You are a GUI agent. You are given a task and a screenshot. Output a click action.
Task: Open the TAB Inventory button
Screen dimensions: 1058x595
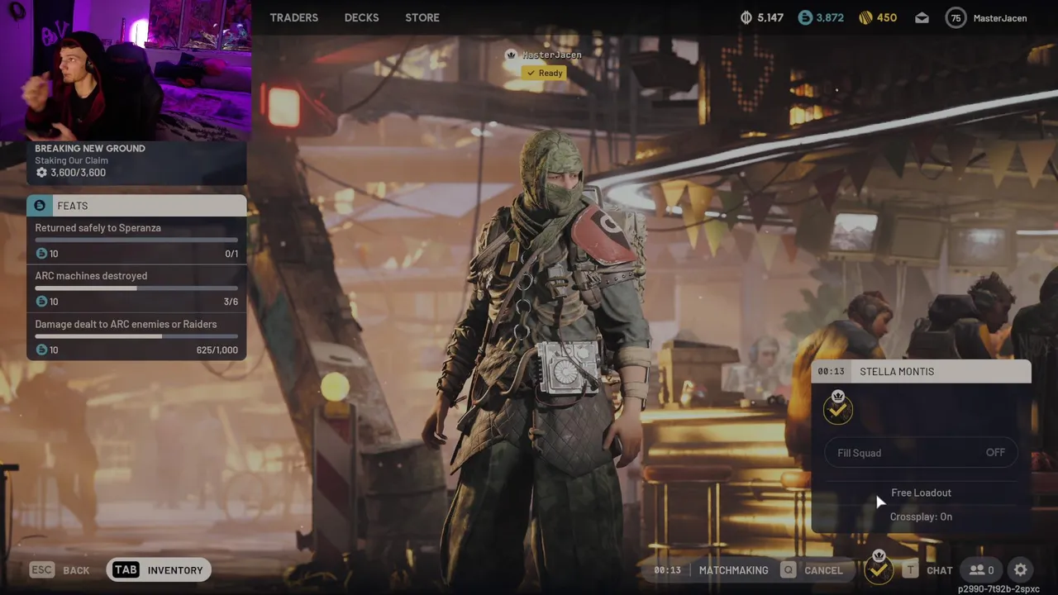(159, 570)
